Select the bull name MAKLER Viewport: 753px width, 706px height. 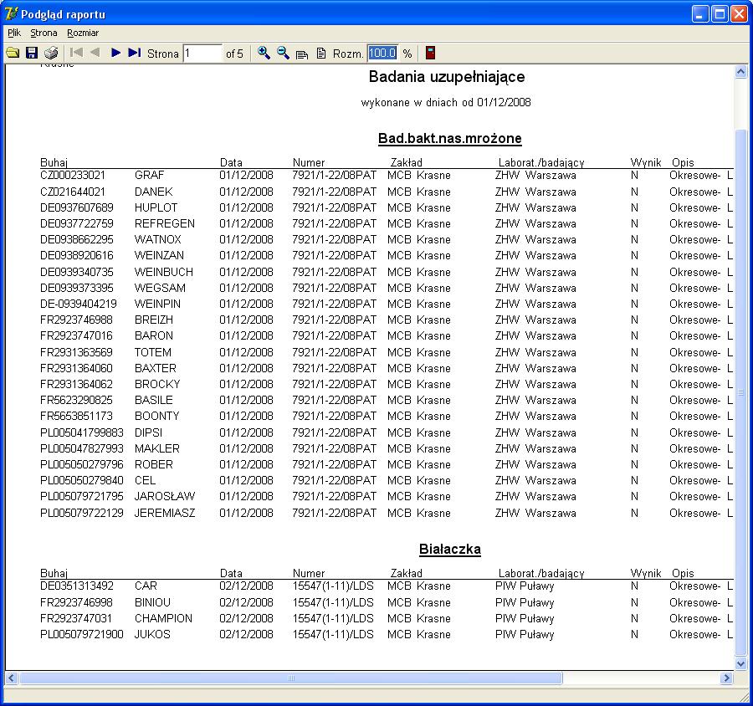pyautogui.click(x=157, y=448)
